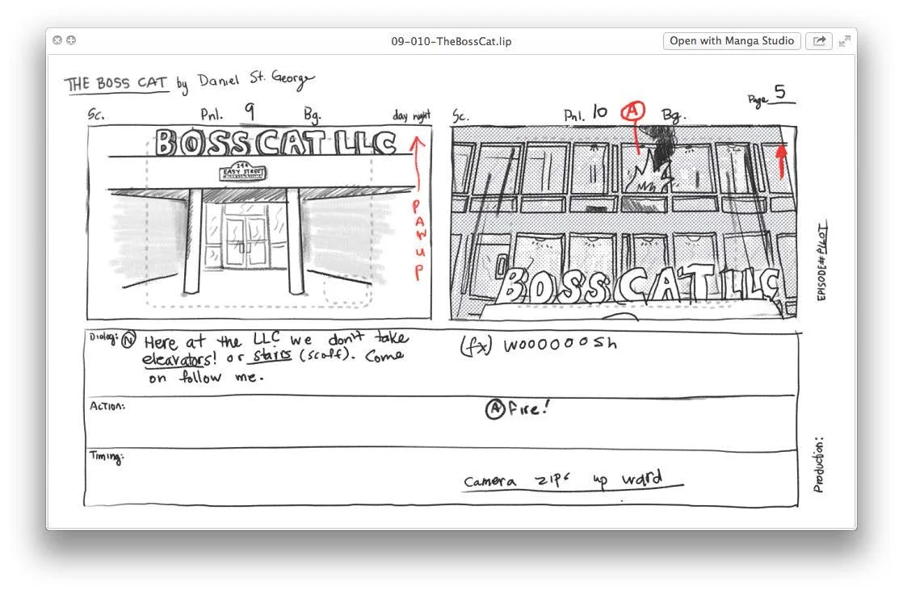Image resolution: width=903 pixels, height=594 pixels.
Task: Close the preview window with the X button
Action: pyautogui.click(x=57, y=40)
